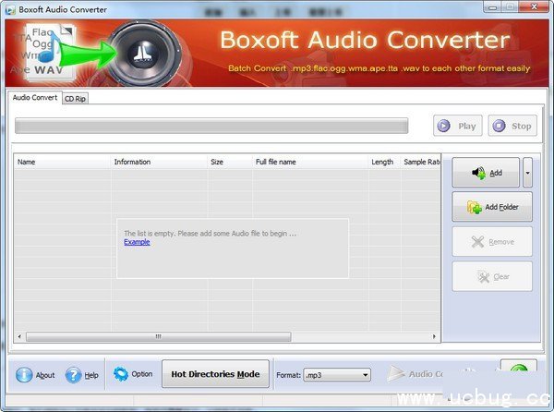Switch to the CD Rip tab
This screenshot has width=554, height=412.
click(x=76, y=99)
